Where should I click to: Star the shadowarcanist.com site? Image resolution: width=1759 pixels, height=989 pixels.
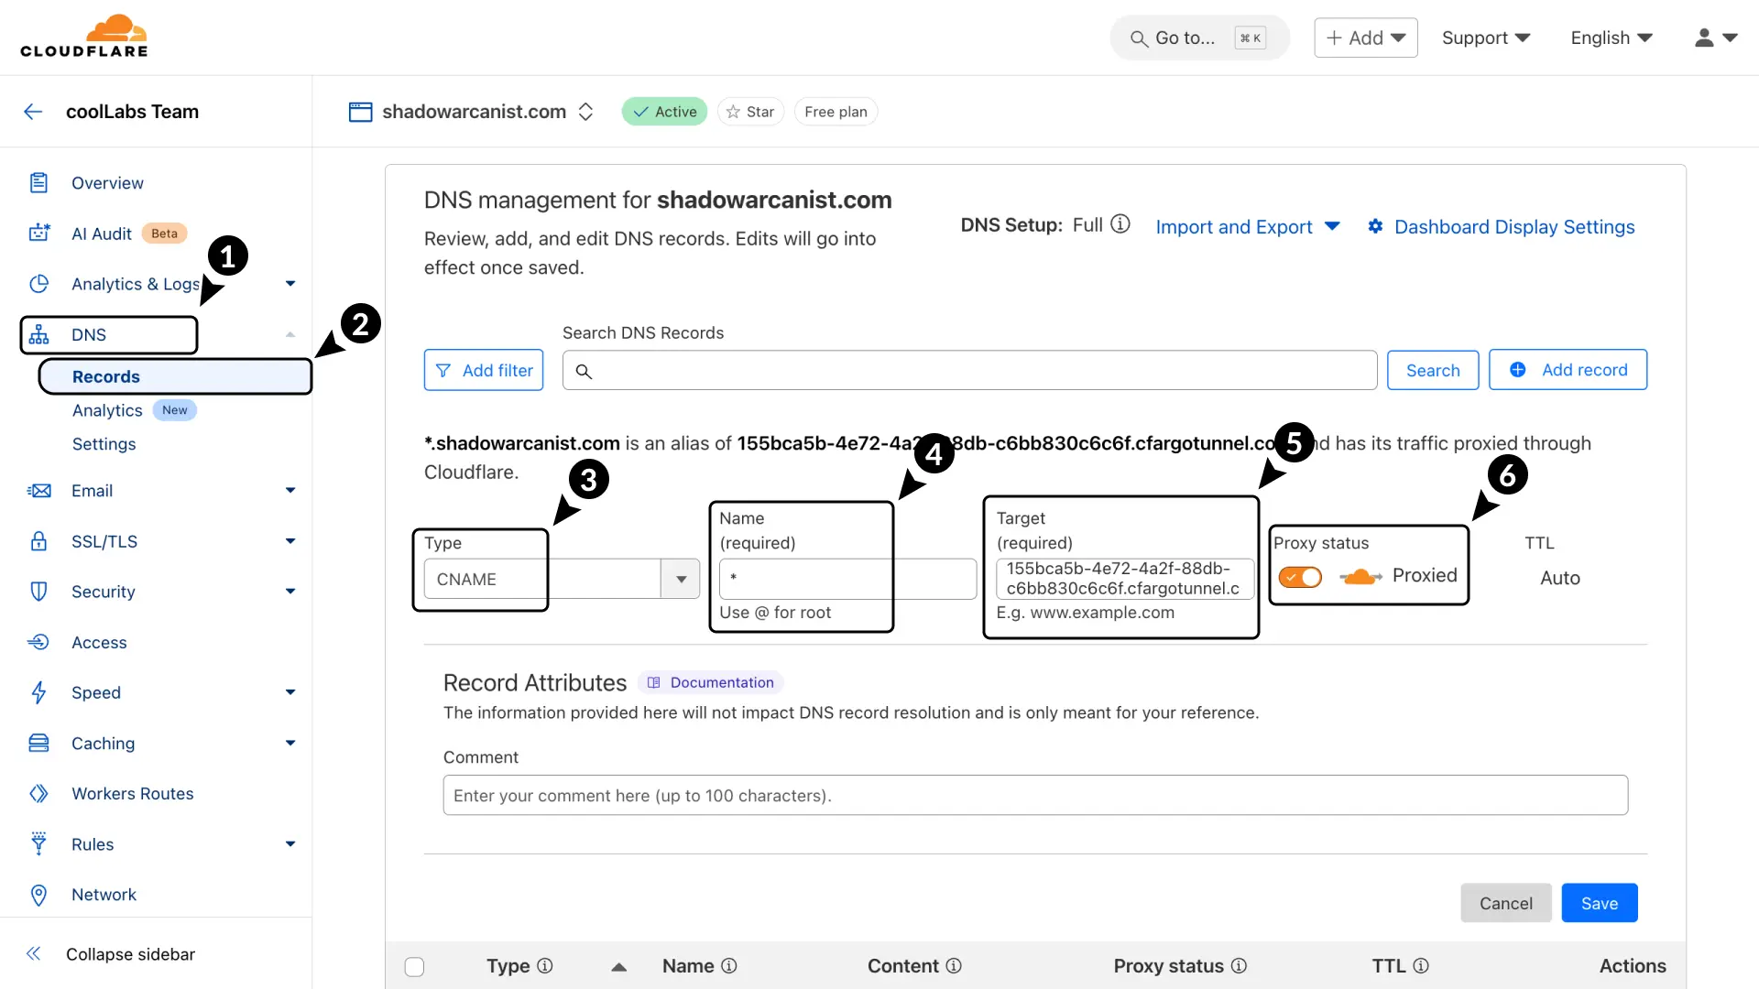[x=750, y=112]
